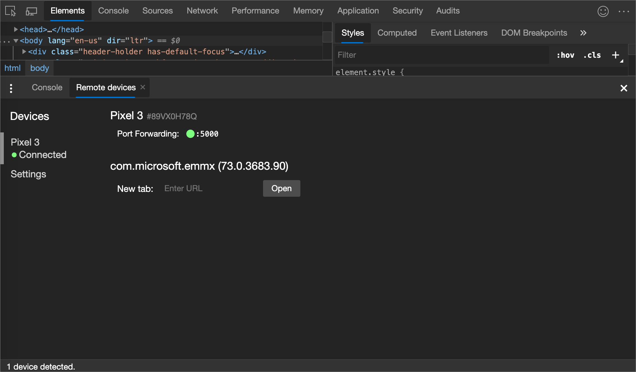The image size is (636, 372).
Task: Expand the head element disclosure triangle
Action: click(16, 29)
